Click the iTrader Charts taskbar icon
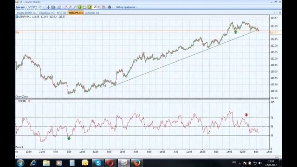This screenshot has height=167, width=297. (x=124, y=163)
